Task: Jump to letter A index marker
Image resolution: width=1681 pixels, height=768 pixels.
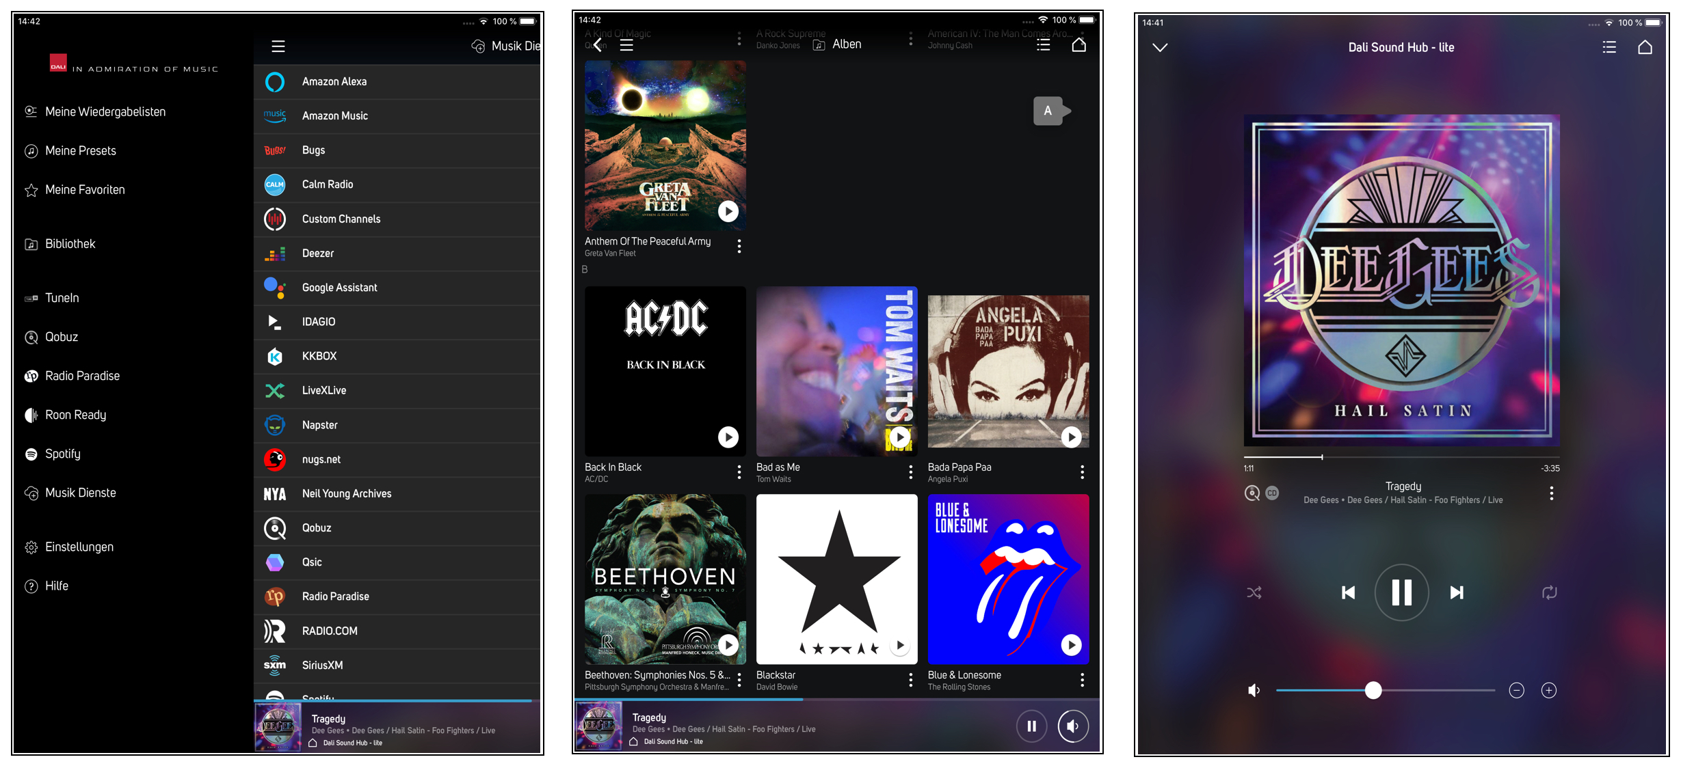Action: click(1051, 111)
